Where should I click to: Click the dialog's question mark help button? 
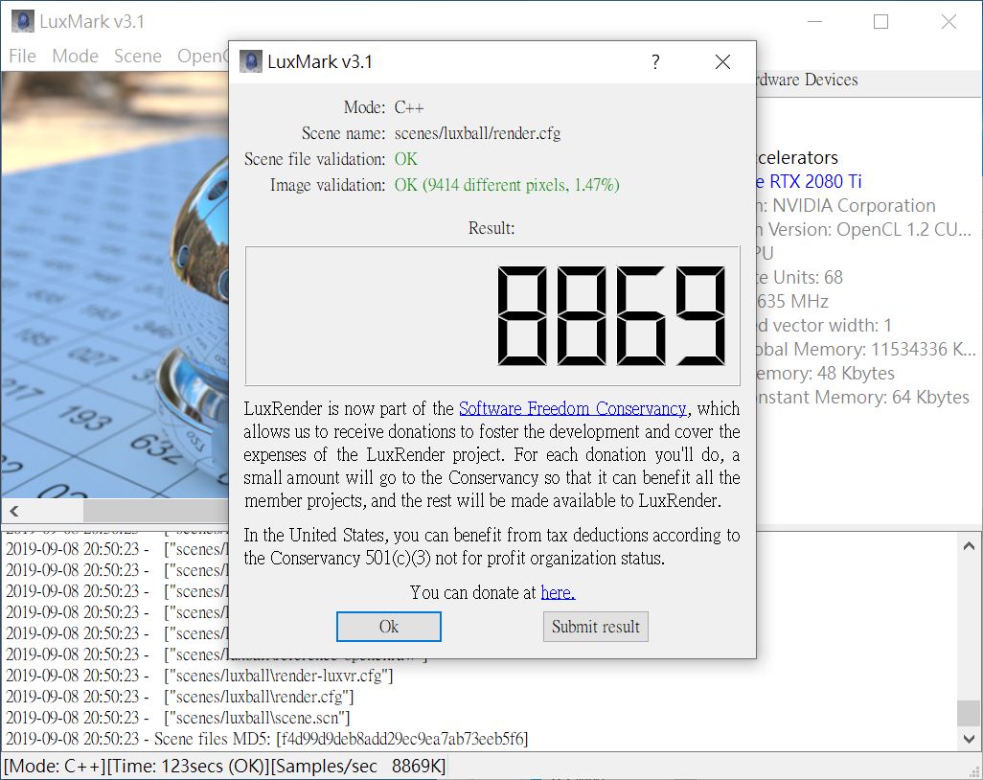655,61
